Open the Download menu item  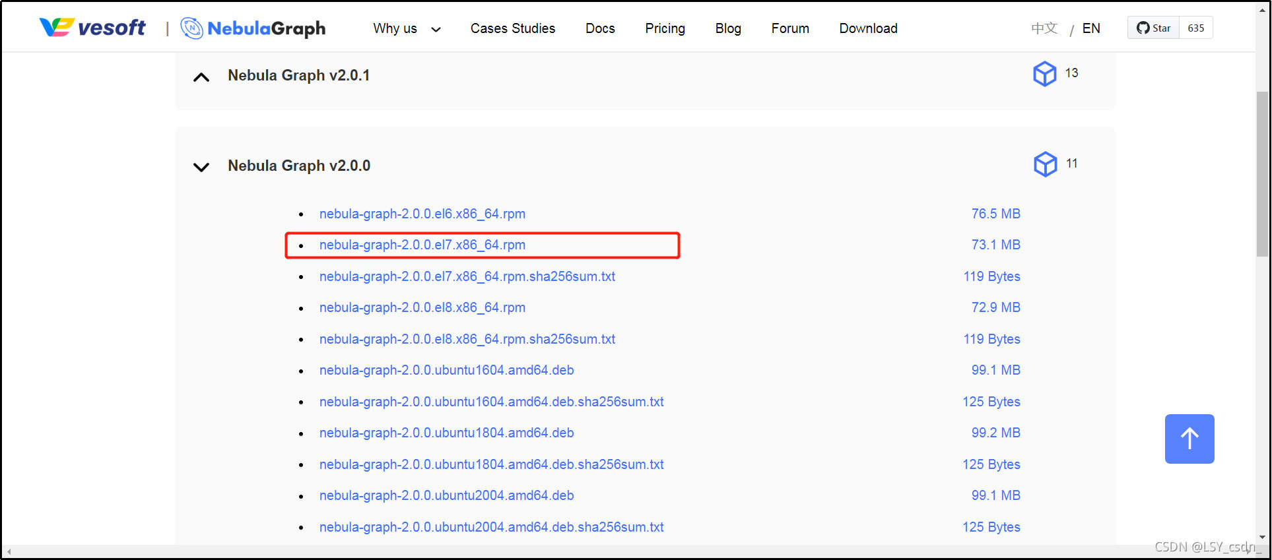click(868, 28)
